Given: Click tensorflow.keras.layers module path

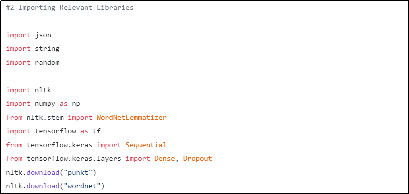Looking at the screenshot, I should click(x=74, y=159).
